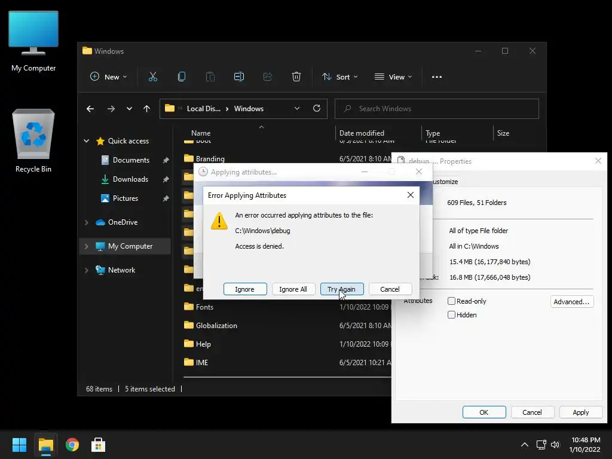
Task: Toggle the Hidden checkbox
Action: click(452, 314)
